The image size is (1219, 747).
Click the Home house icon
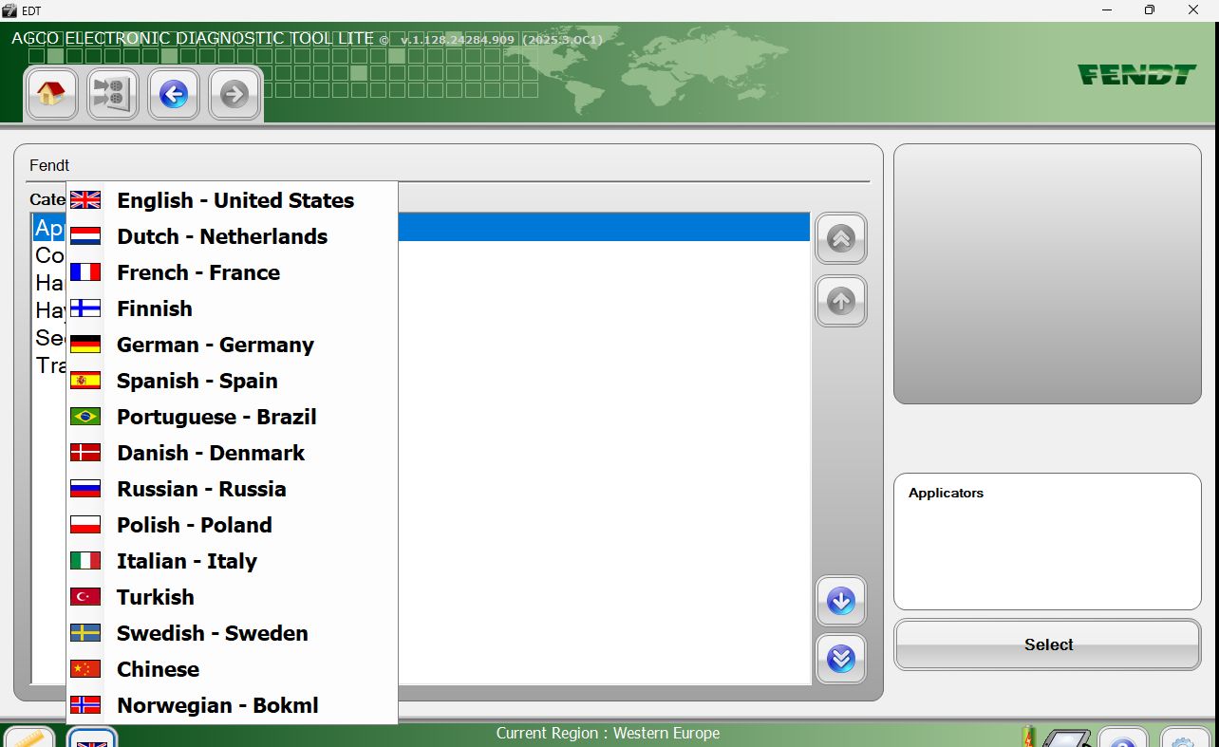pyautogui.click(x=51, y=94)
